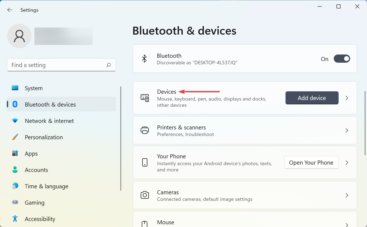Maximize the Settings window
367x227 pixels.
click(x=338, y=7)
